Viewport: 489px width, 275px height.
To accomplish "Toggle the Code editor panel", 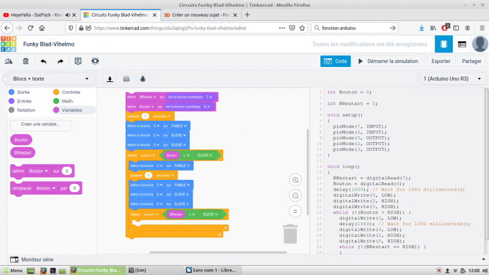I will 335,61.
